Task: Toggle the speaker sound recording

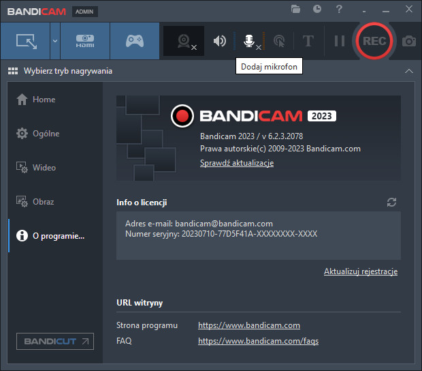Action: [x=220, y=41]
